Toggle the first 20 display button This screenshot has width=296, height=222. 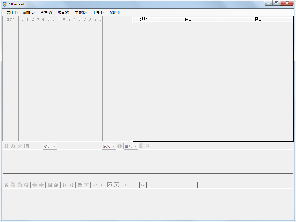110,185
